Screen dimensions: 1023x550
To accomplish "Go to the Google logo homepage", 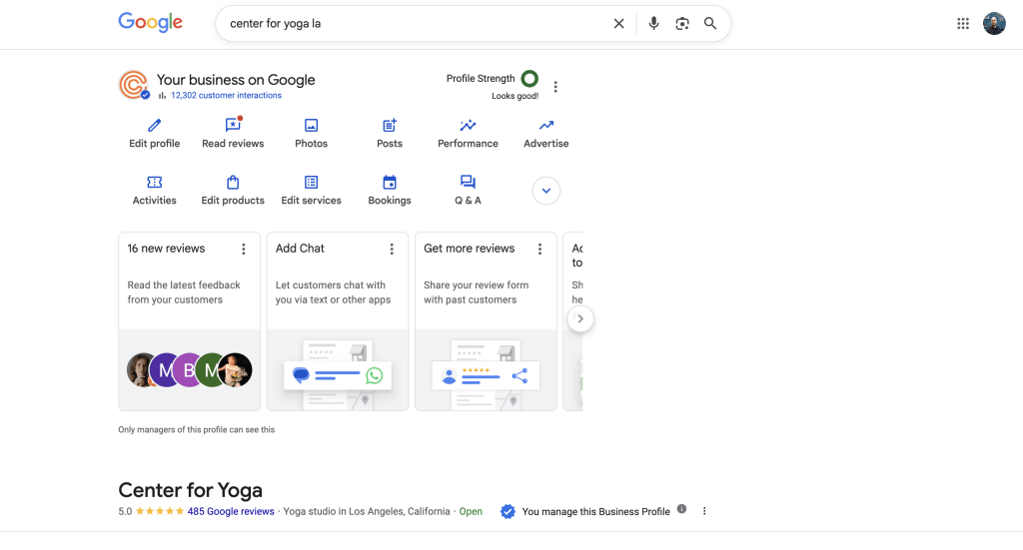I will (x=150, y=22).
